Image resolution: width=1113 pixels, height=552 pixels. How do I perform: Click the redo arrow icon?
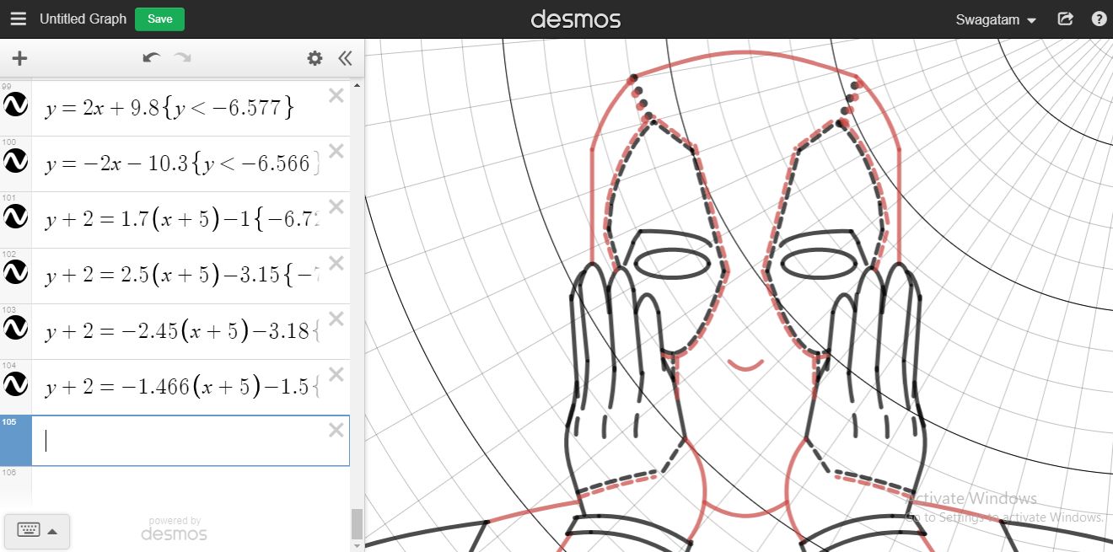(183, 57)
